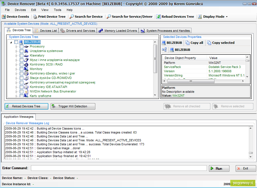Click the Search for Service/Driver magnifier icon
Screen dimensions: 257x188
(109, 17)
